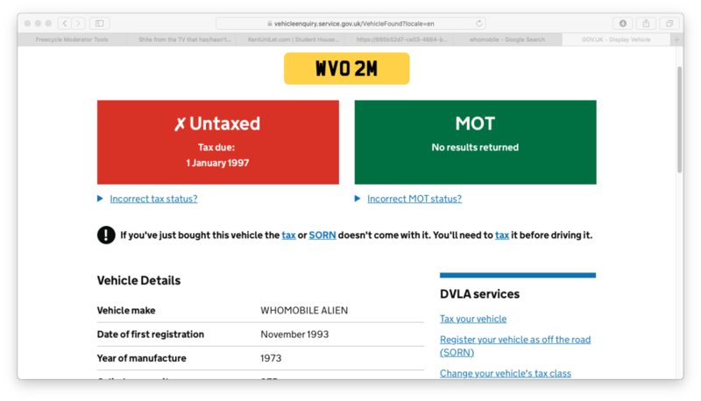Click the green MOT status panel
This screenshot has width=701, height=401.
[475, 142]
